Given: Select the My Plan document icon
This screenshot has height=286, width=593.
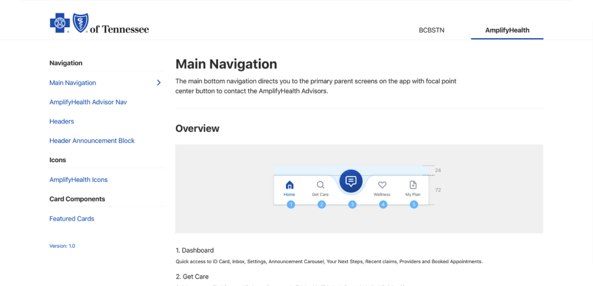Looking at the screenshot, I should [x=413, y=185].
